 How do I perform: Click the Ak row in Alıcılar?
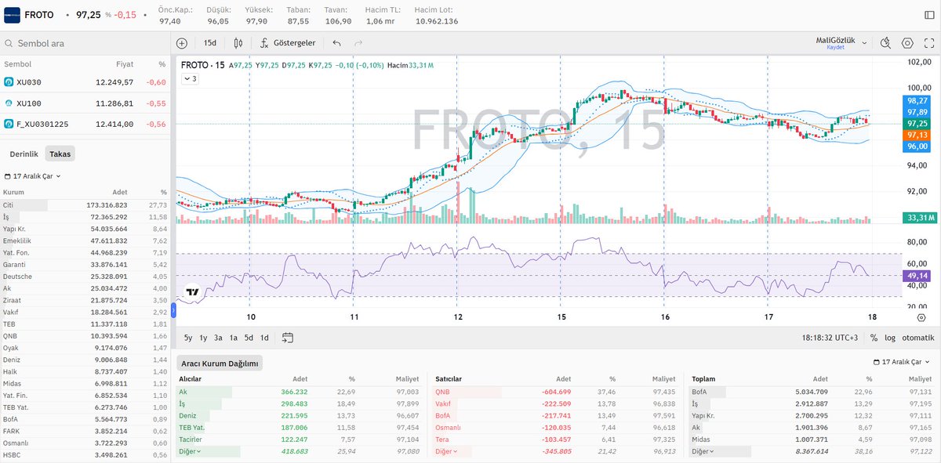click(x=300, y=391)
